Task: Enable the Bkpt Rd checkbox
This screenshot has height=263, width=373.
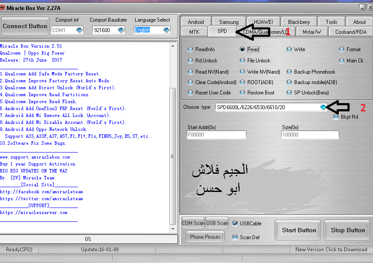Action: point(336,117)
